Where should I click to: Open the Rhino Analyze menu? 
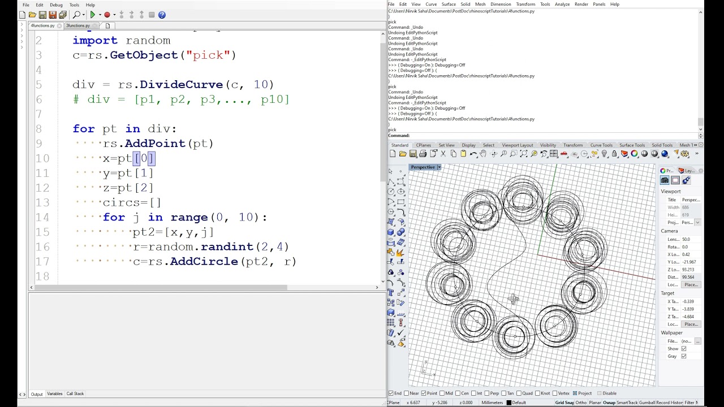tap(562, 4)
